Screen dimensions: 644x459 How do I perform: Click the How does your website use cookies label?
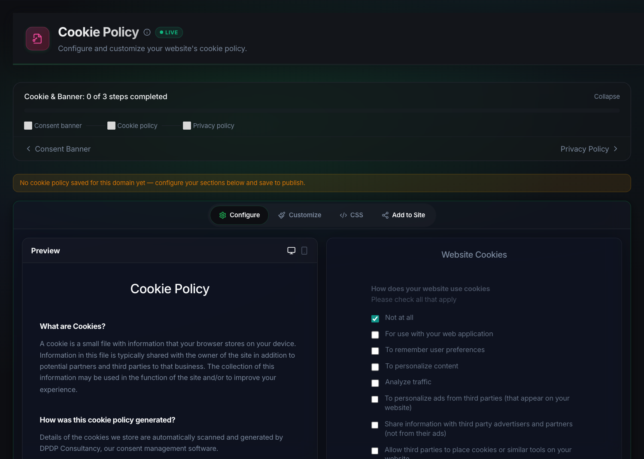tap(431, 289)
